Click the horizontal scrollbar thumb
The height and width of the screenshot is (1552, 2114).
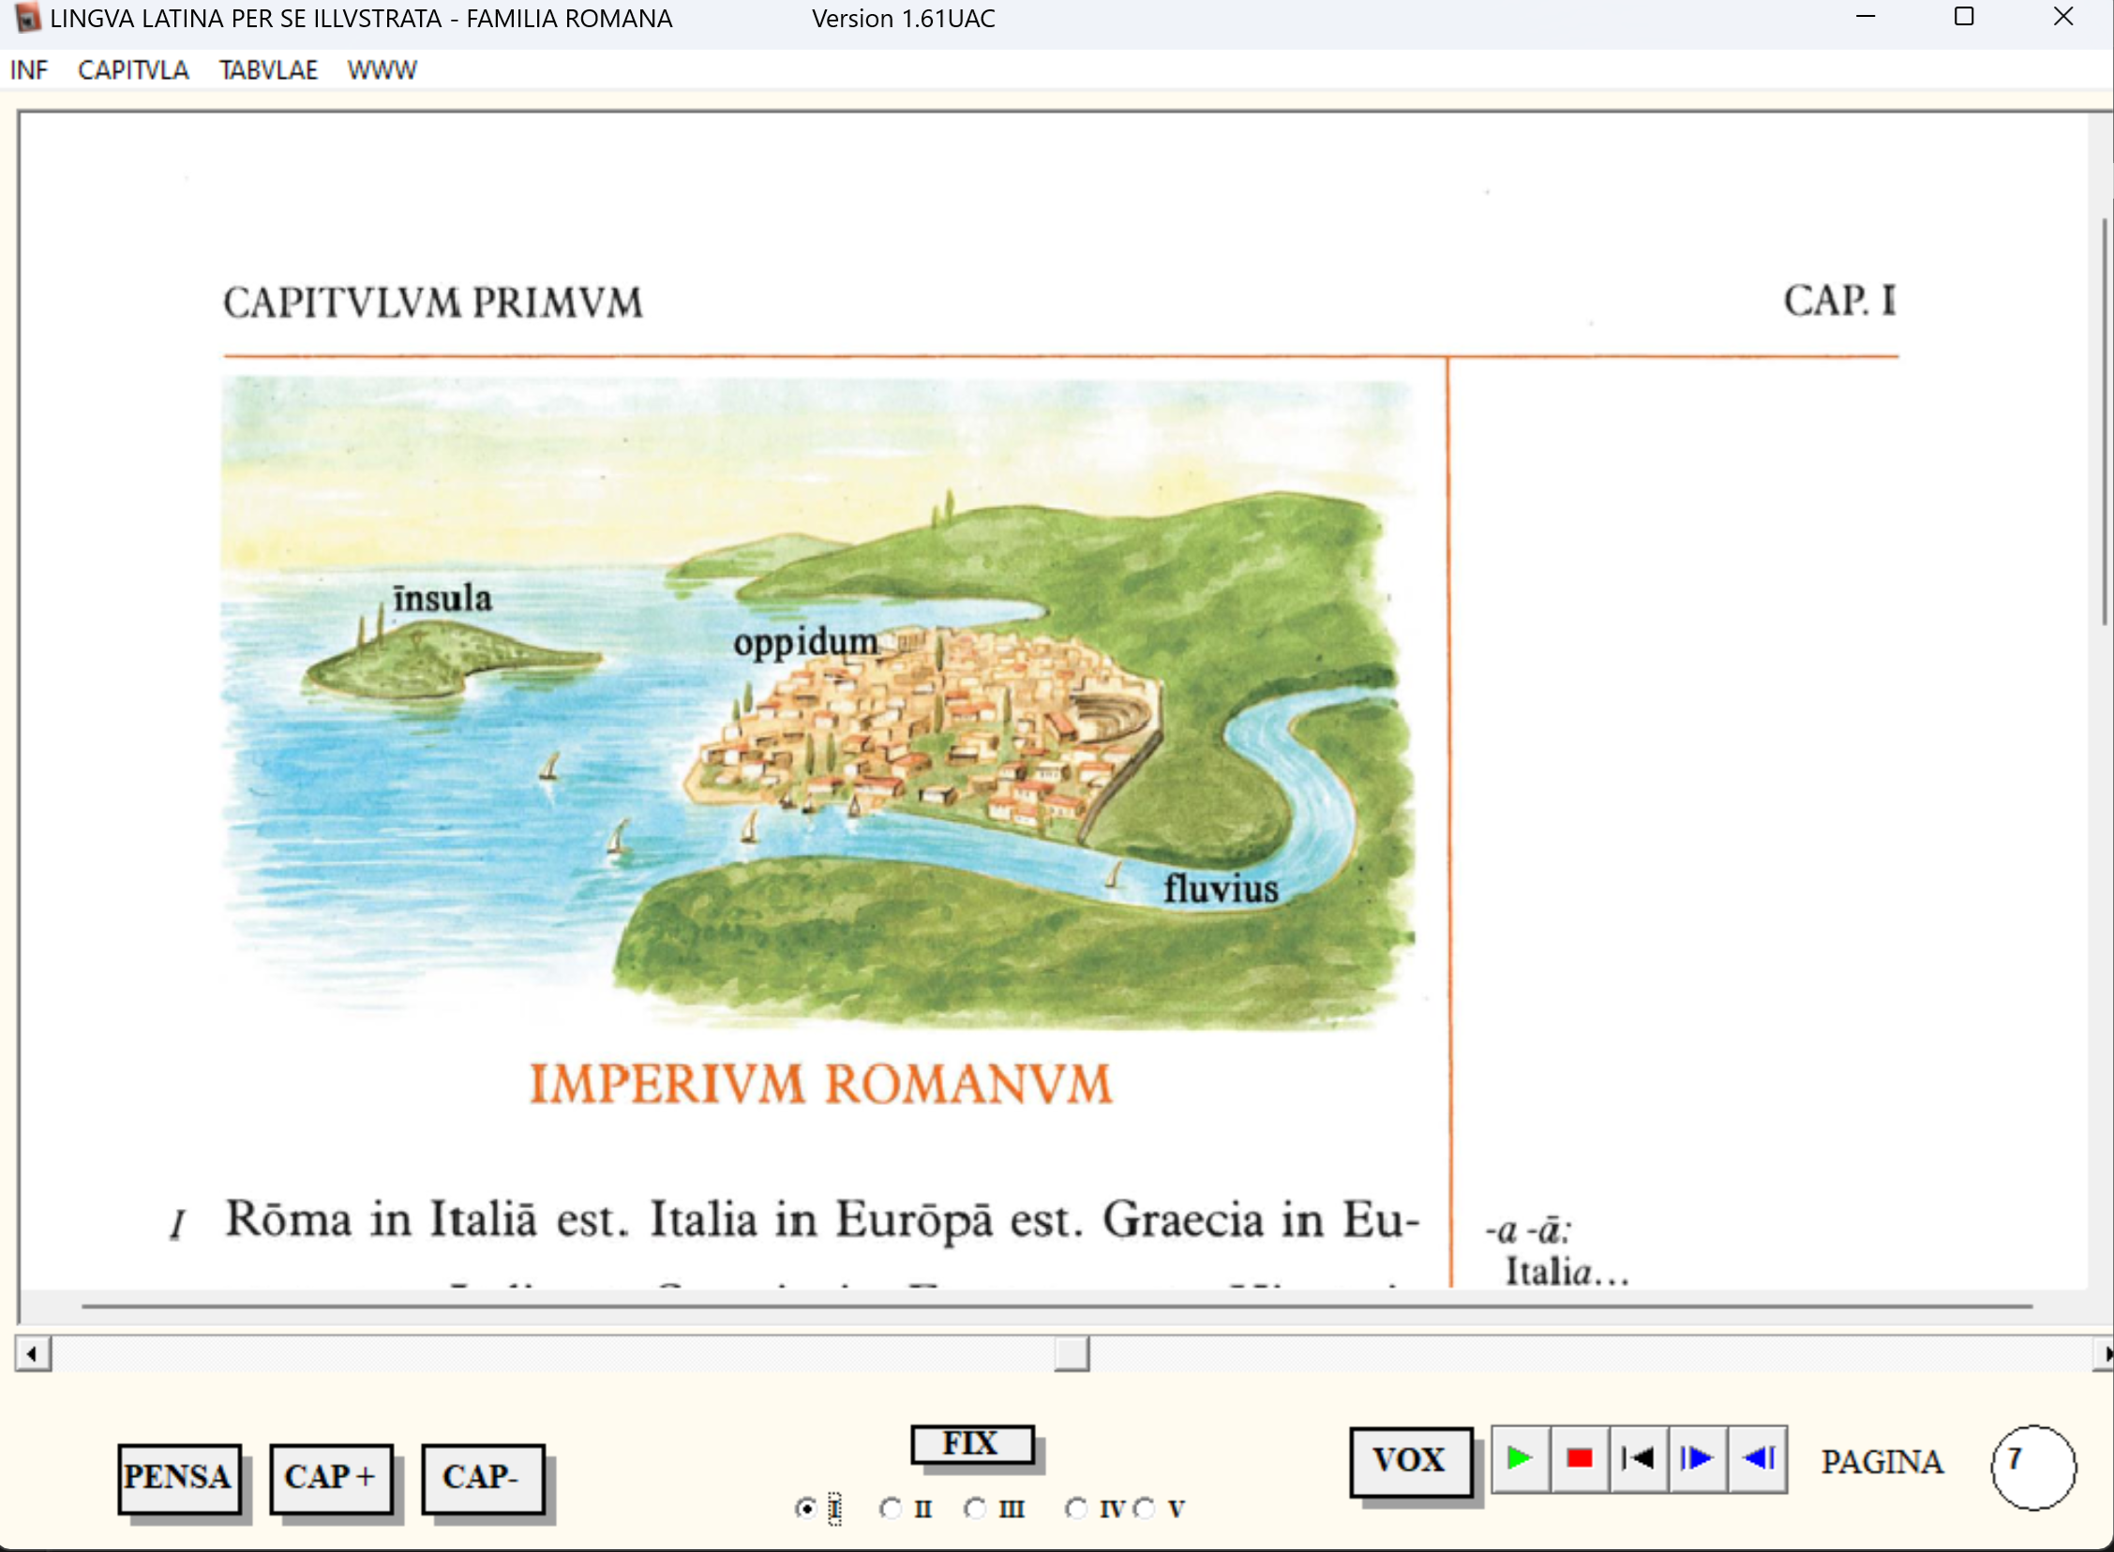(x=1072, y=1353)
